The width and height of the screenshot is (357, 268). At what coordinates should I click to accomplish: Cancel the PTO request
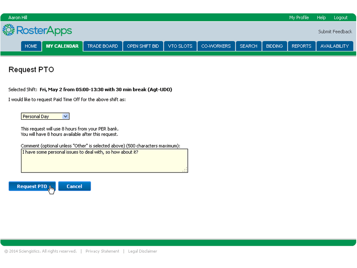pos(75,186)
